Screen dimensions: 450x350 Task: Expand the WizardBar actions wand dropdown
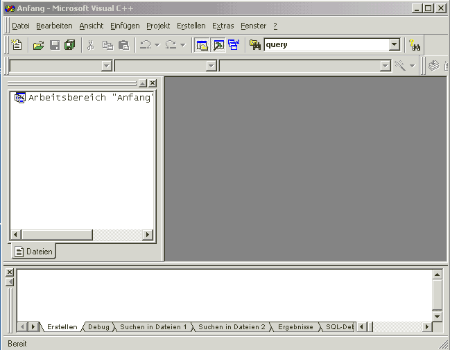coord(412,66)
